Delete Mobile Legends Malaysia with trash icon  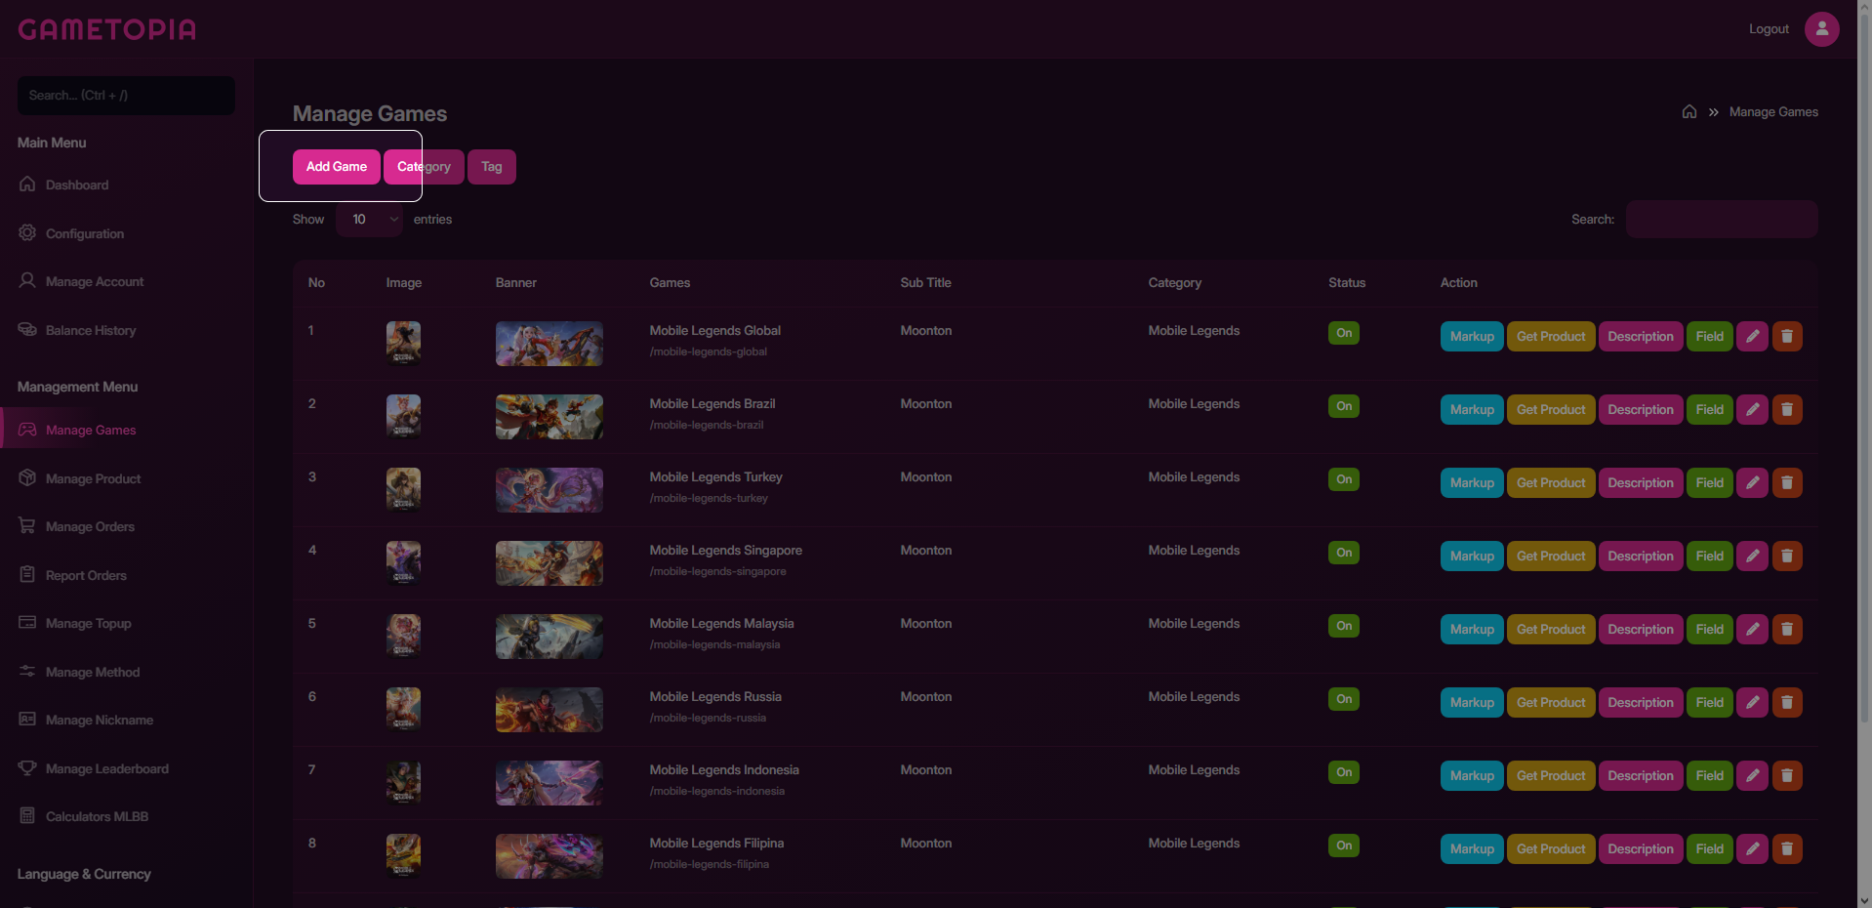tap(1787, 630)
